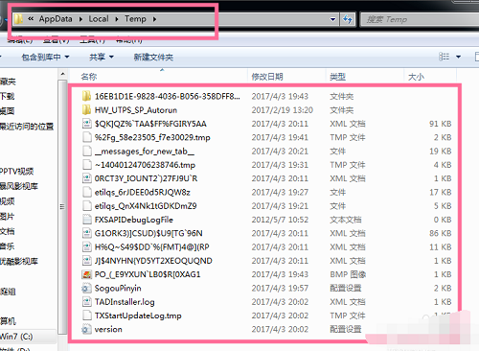Click the file name HW_UTPS_SP_Autorun
This screenshot has width=479, height=351.
tap(136, 110)
